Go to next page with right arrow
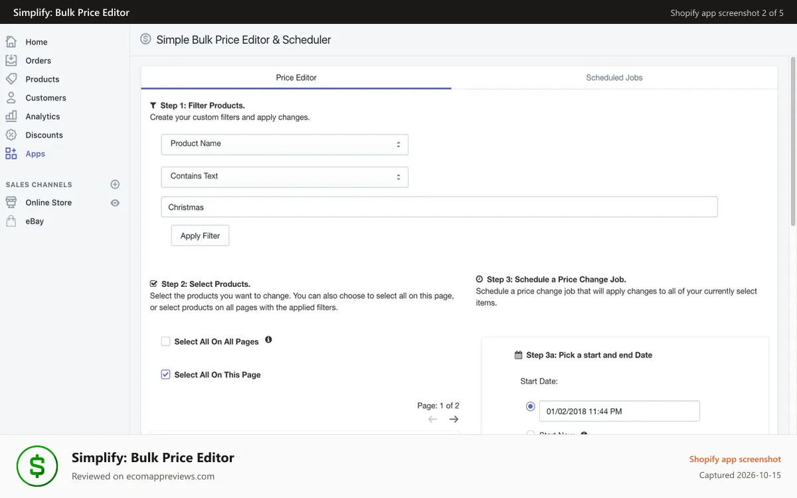The width and height of the screenshot is (797, 498). (454, 419)
